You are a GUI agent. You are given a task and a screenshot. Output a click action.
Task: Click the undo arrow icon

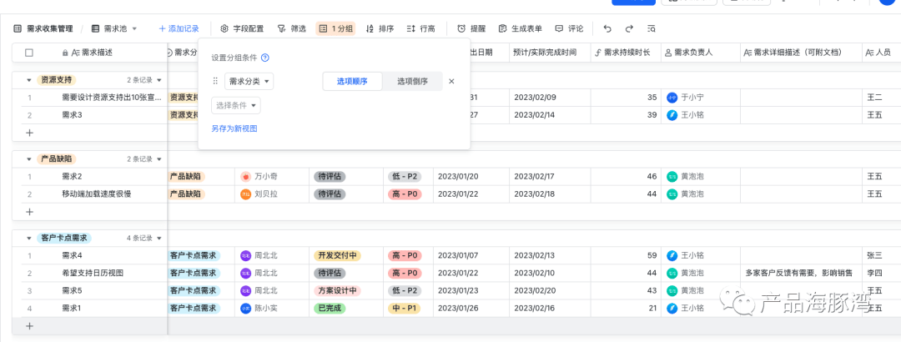point(608,28)
